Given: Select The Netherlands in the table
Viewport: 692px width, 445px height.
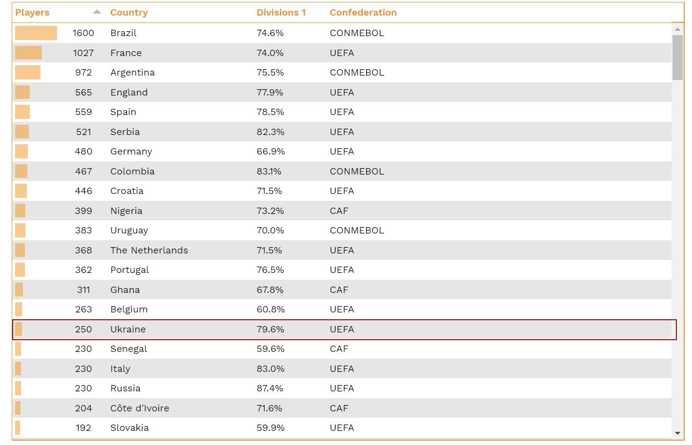Looking at the screenshot, I should point(149,251).
